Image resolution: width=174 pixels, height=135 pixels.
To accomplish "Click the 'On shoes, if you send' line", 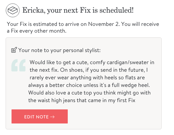I will click(x=85, y=70).
